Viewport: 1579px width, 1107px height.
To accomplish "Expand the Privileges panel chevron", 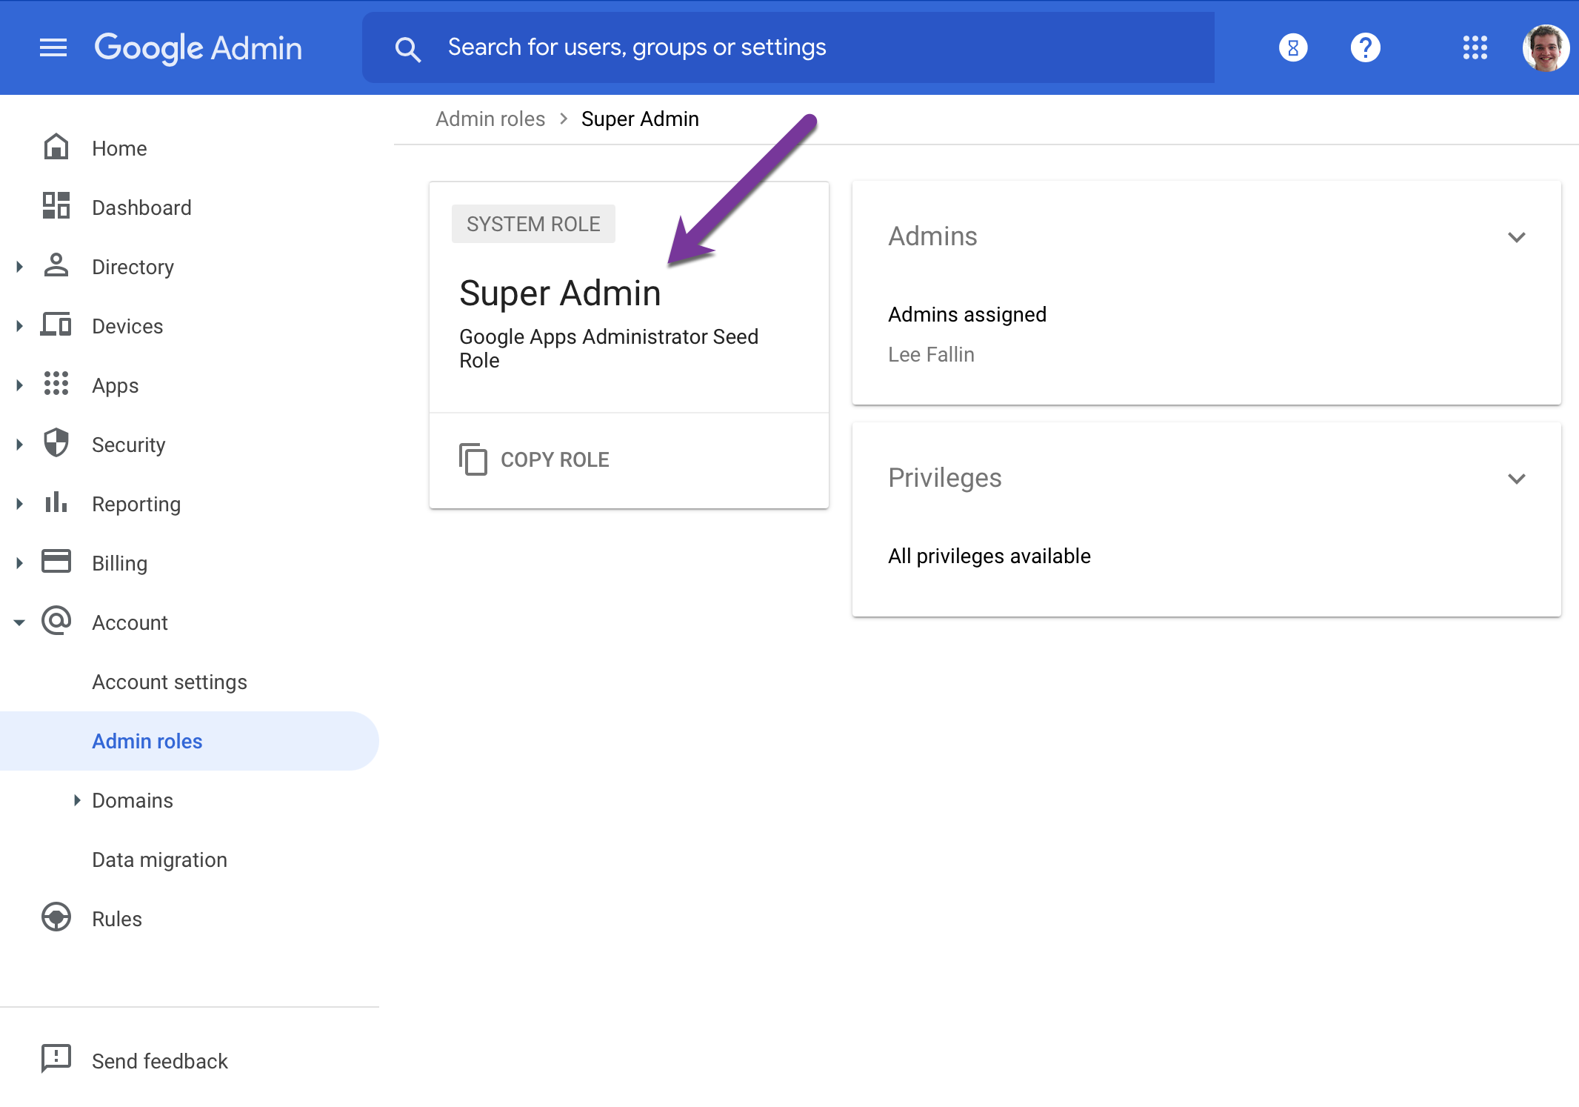I will point(1516,479).
